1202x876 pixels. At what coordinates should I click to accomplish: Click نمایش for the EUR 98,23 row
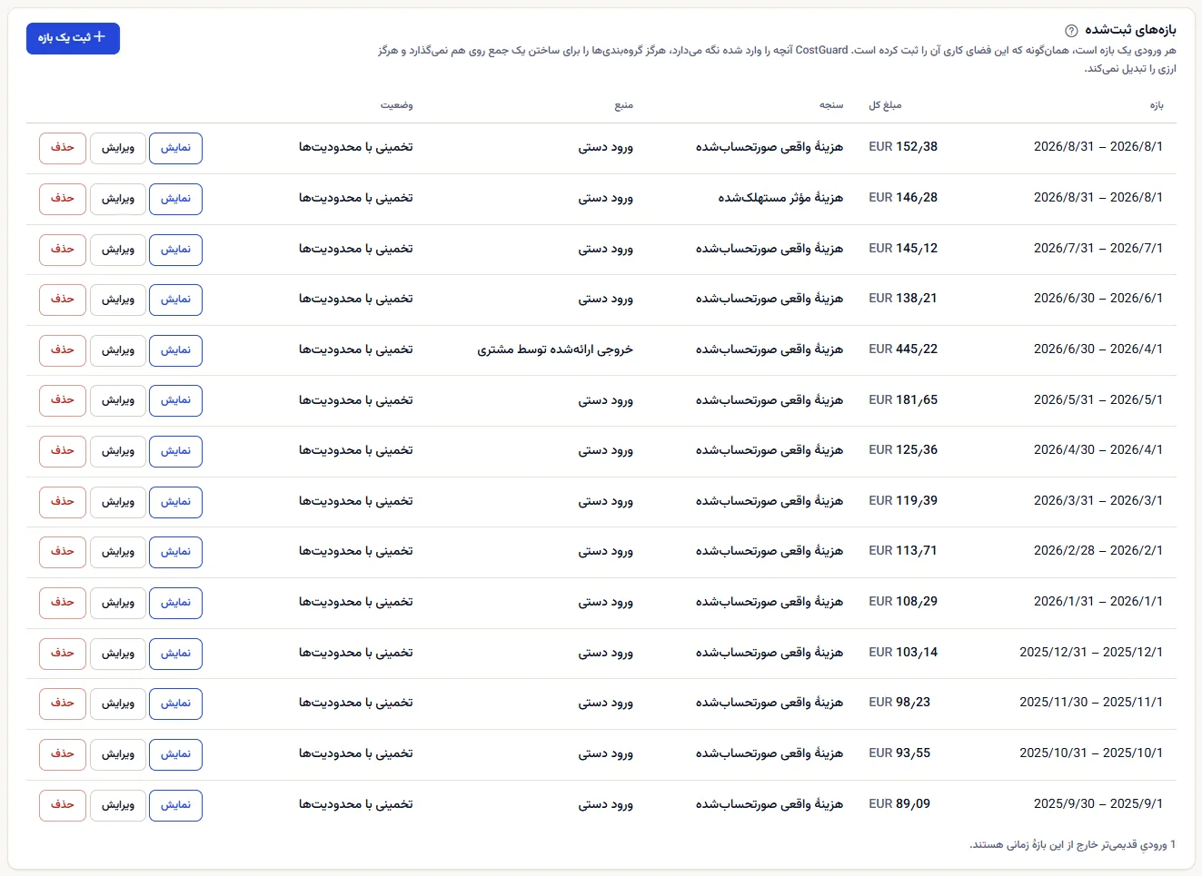click(x=175, y=704)
